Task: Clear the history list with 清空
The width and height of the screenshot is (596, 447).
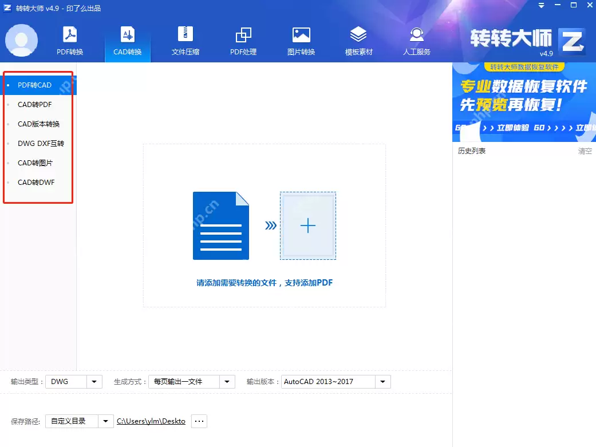Action: (x=585, y=151)
